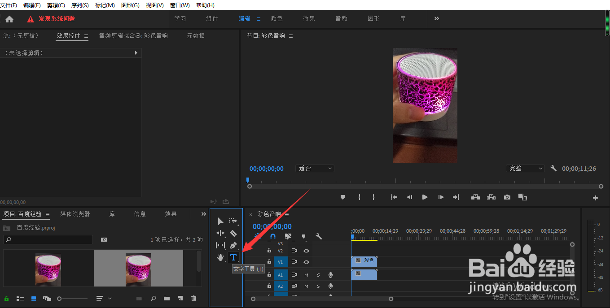This screenshot has height=308, width=610.
Task: Activate the Ripple Edit tool
Action: (x=220, y=233)
